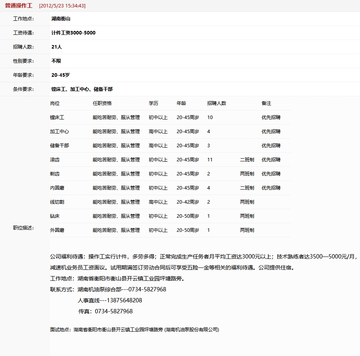This screenshot has height=356, width=360.
Task: Click the 任职资格 column header
Action: [102, 103]
